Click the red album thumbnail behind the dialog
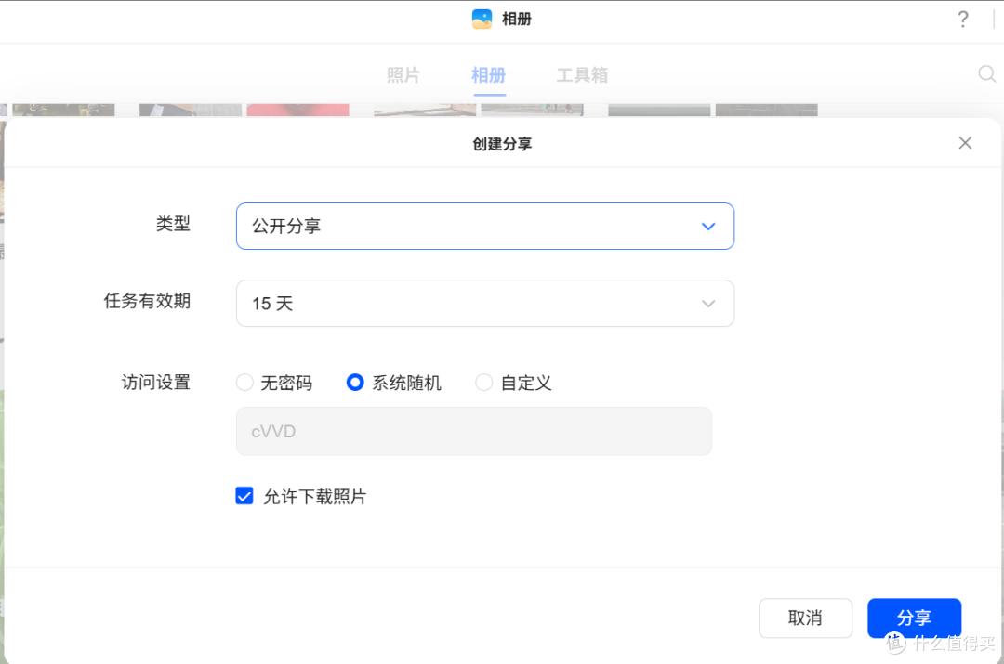The image size is (1004, 664). (297, 111)
